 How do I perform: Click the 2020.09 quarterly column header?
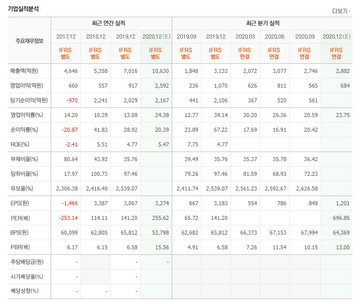pos(305,36)
